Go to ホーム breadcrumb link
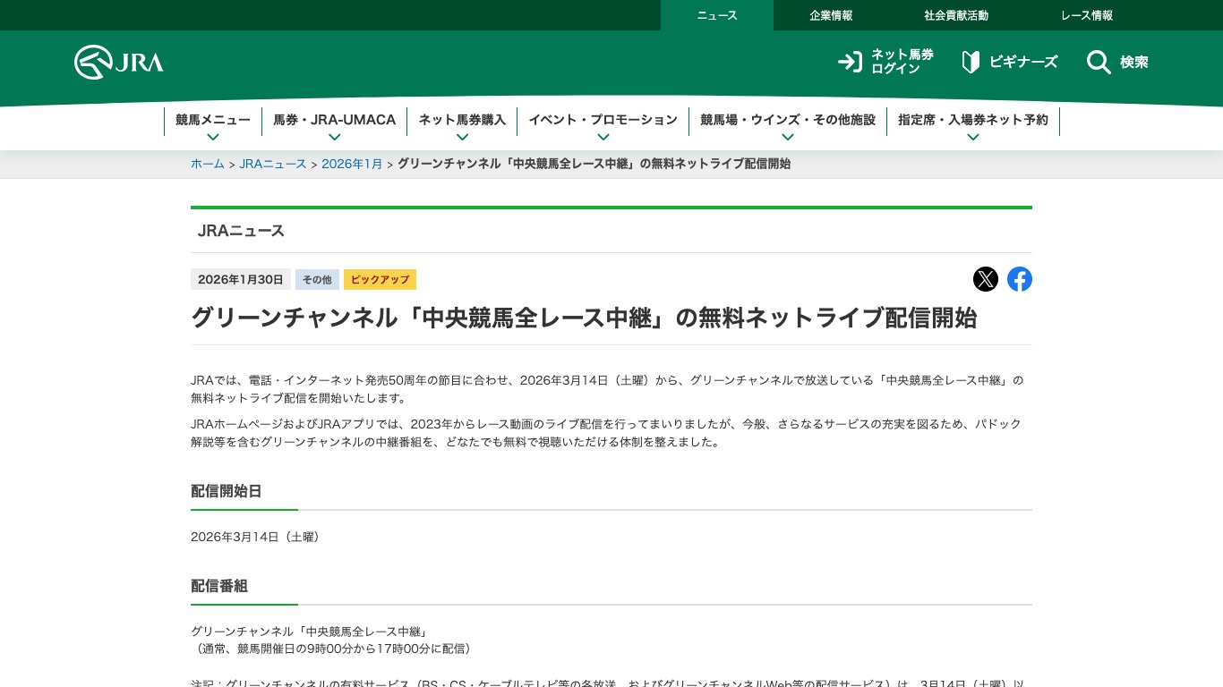The image size is (1223, 687). 208,164
